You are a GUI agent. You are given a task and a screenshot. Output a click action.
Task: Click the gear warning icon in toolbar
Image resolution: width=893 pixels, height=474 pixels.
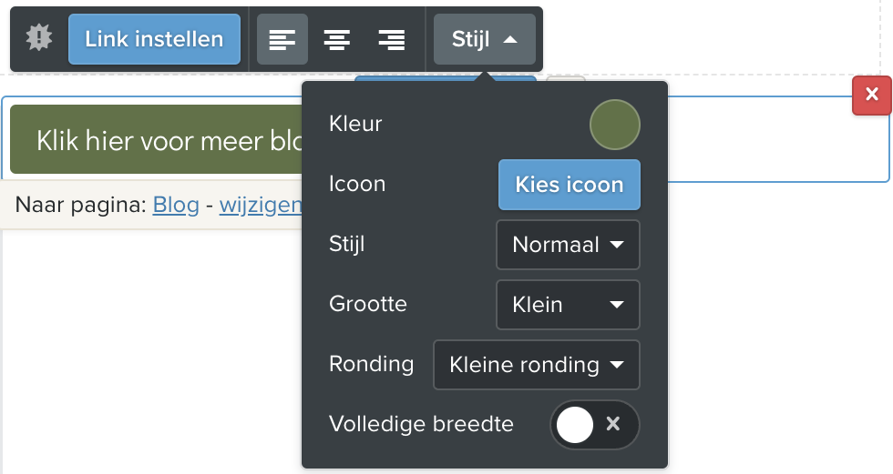(39, 38)
